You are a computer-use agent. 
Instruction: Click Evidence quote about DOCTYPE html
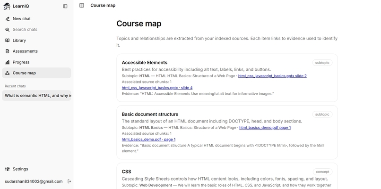click(223, 148)
